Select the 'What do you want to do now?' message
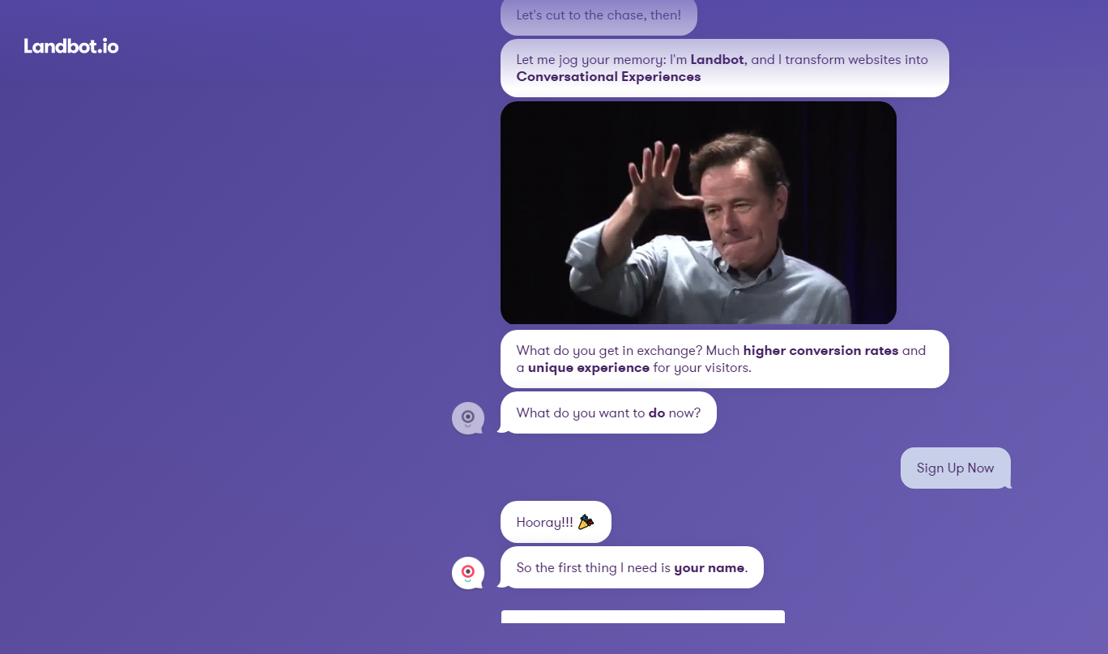Image resolution: width=1108 pixels, height=654 pixels. tap(607, 413)
